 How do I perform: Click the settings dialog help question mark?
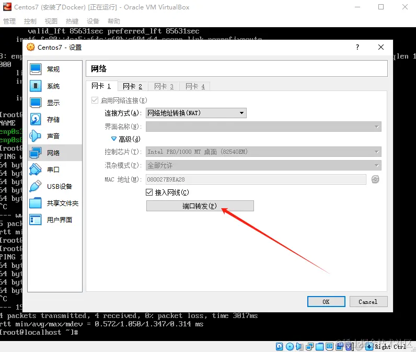[x=357, y=47]
